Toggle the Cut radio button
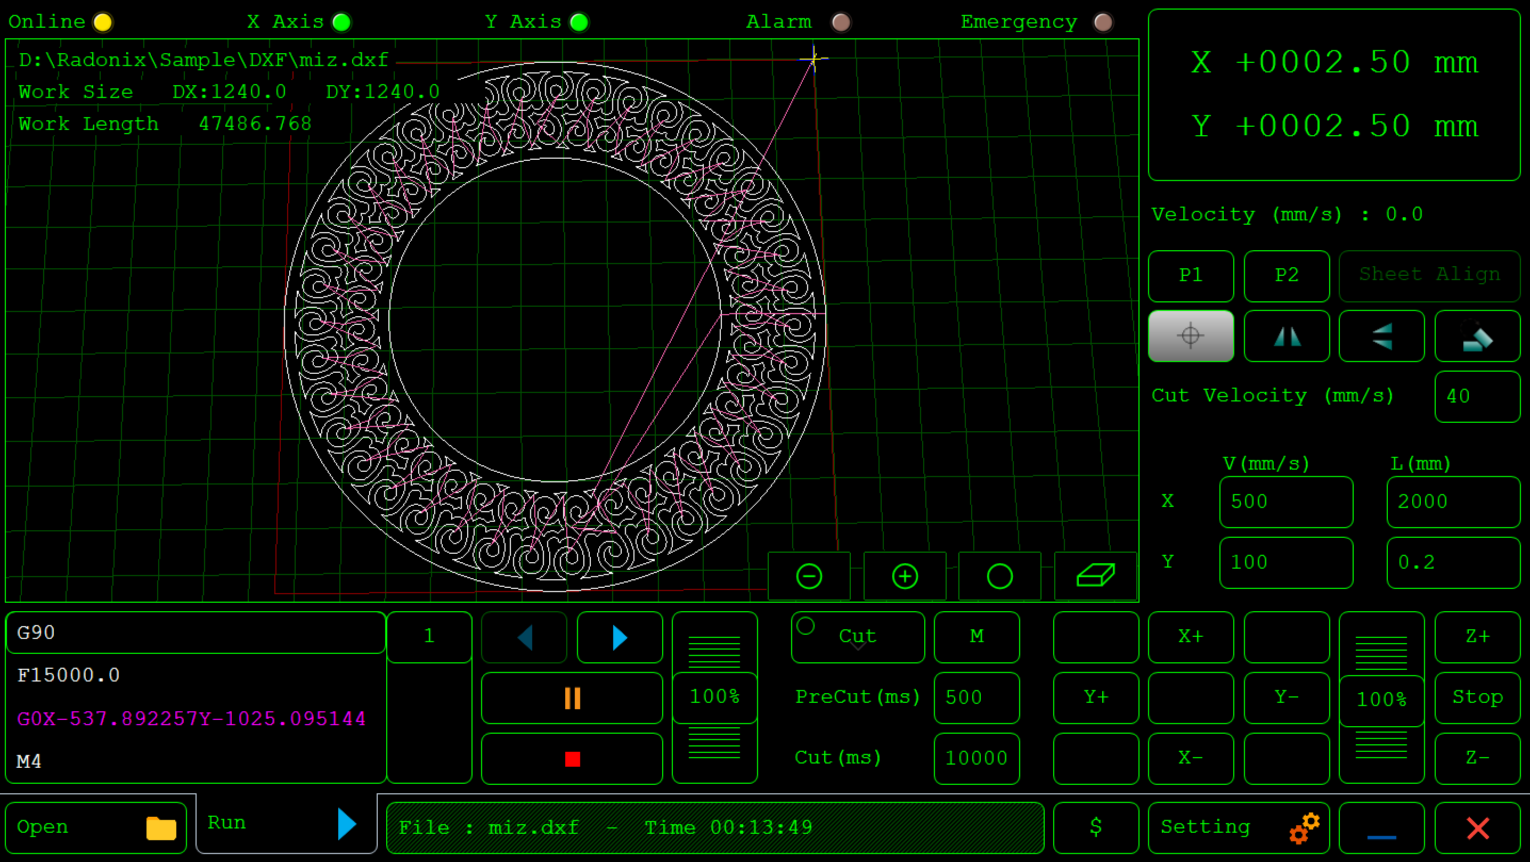 click(806, 626)
